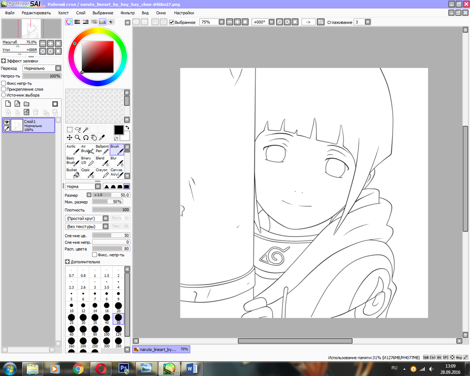This screenshot has height=376, width=470.
Task: Open the 75% zoom level dropdown
Action: point(221,22)
